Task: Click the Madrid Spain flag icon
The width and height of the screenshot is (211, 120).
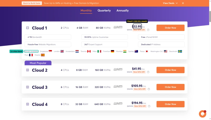Action: coord(43,55)
